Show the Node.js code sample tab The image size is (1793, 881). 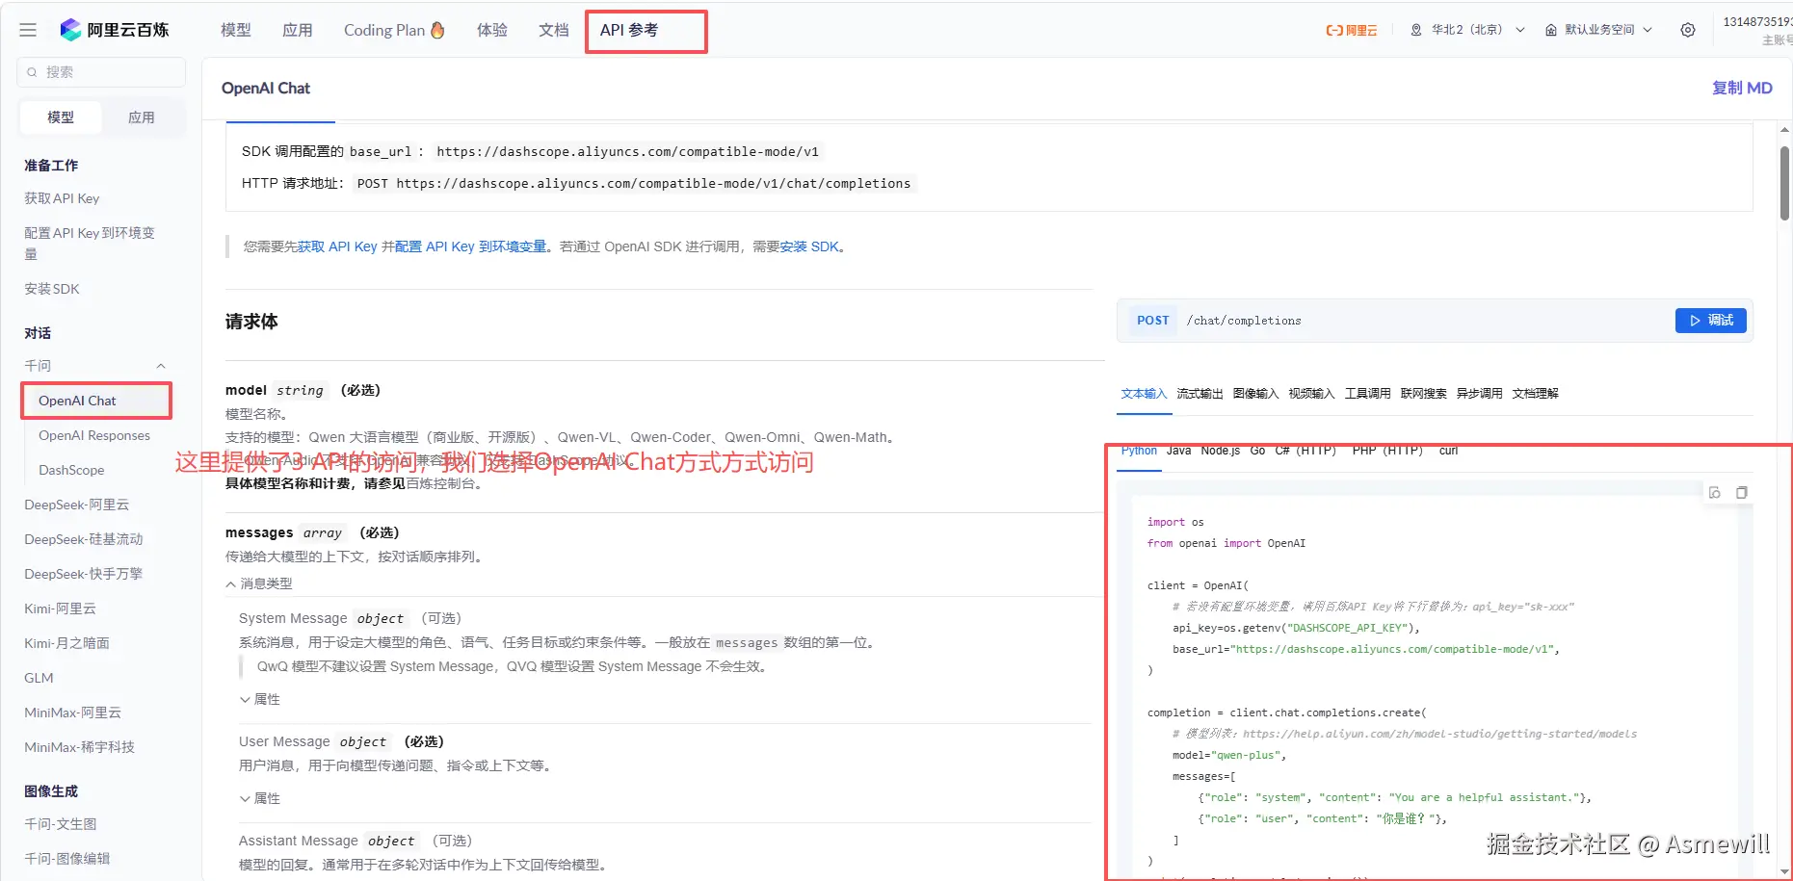click(x=1221, y=451)
